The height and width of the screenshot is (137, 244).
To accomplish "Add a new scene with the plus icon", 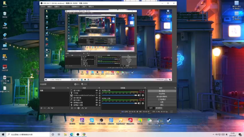I will [41, 108].
